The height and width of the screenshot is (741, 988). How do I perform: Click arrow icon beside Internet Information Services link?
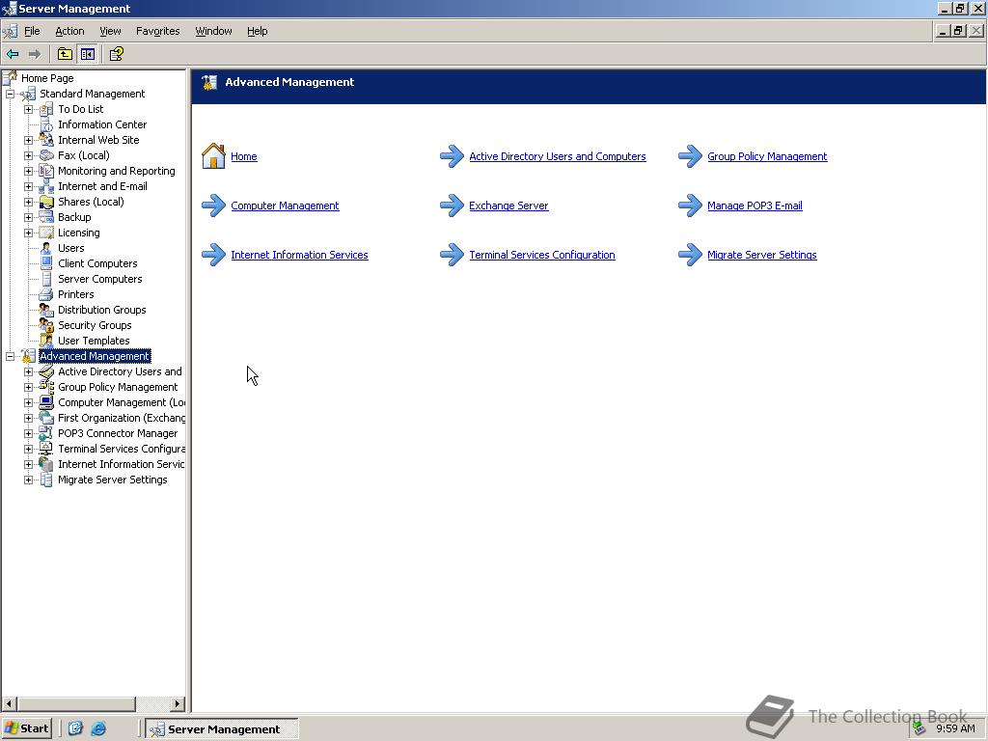click(x=213, y=255)
